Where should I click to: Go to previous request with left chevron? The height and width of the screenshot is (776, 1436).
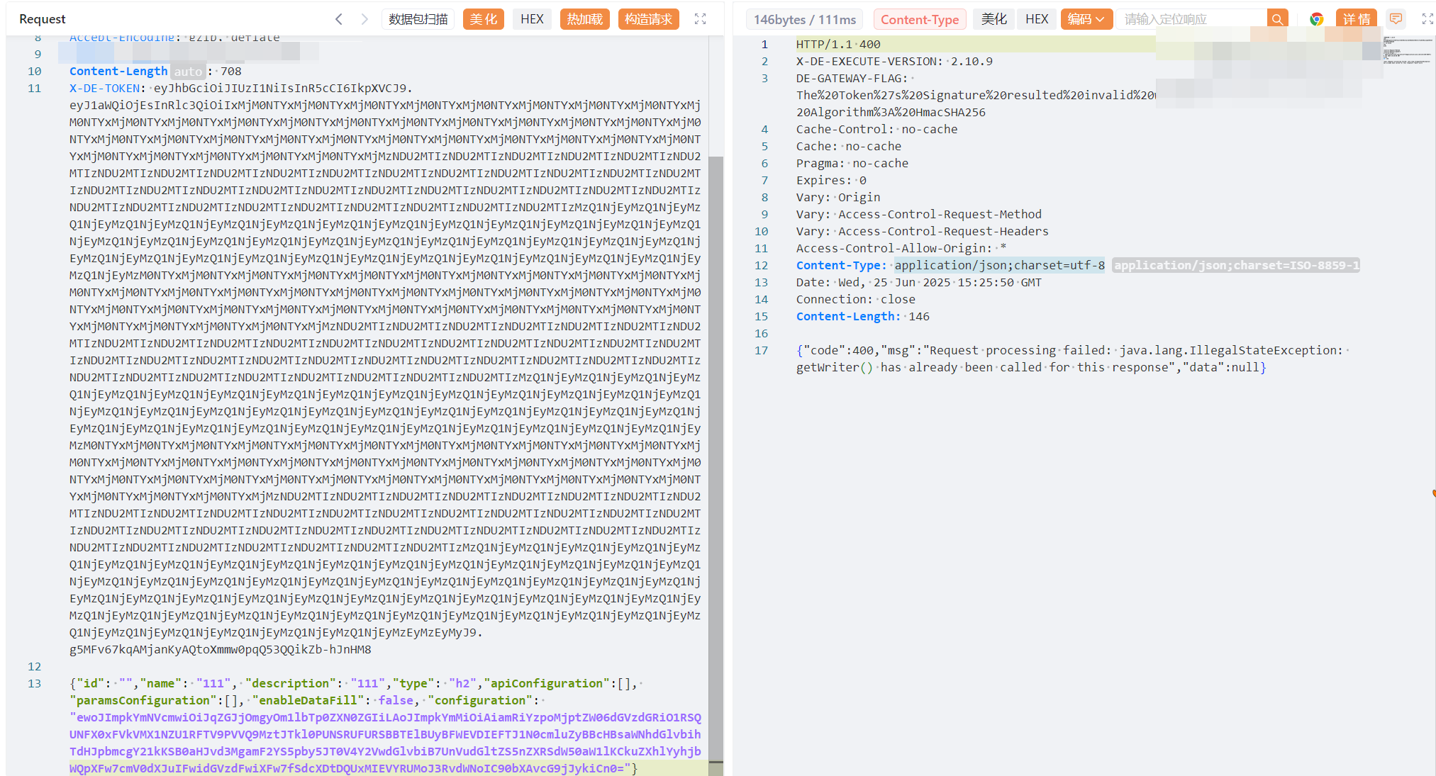coord(339,19)
